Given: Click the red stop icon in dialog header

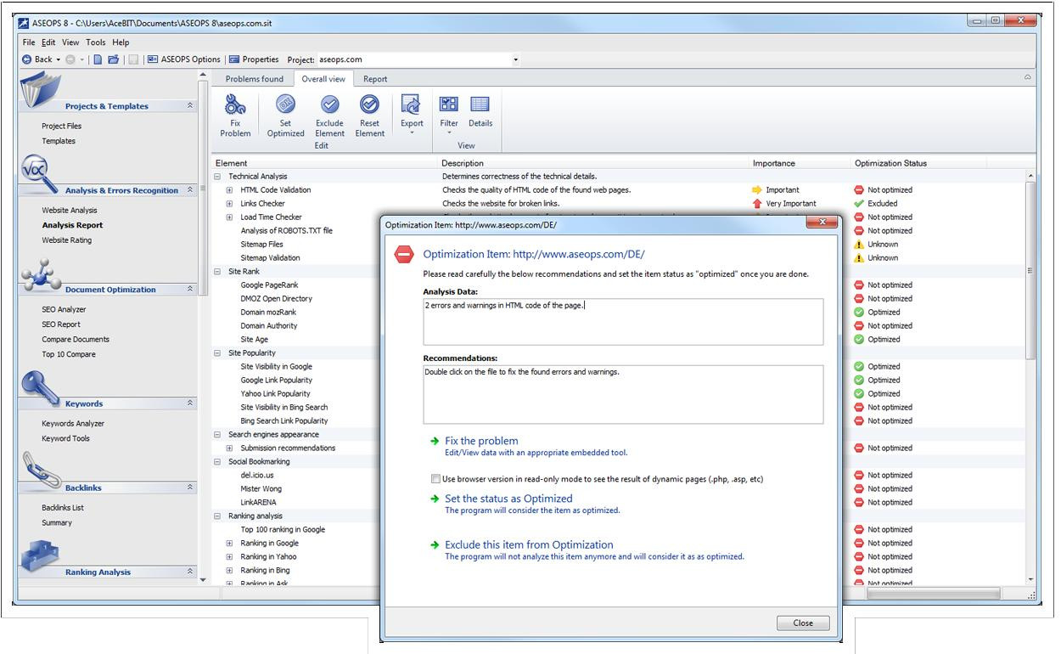Looking at the screenshot, I should 404,254.
